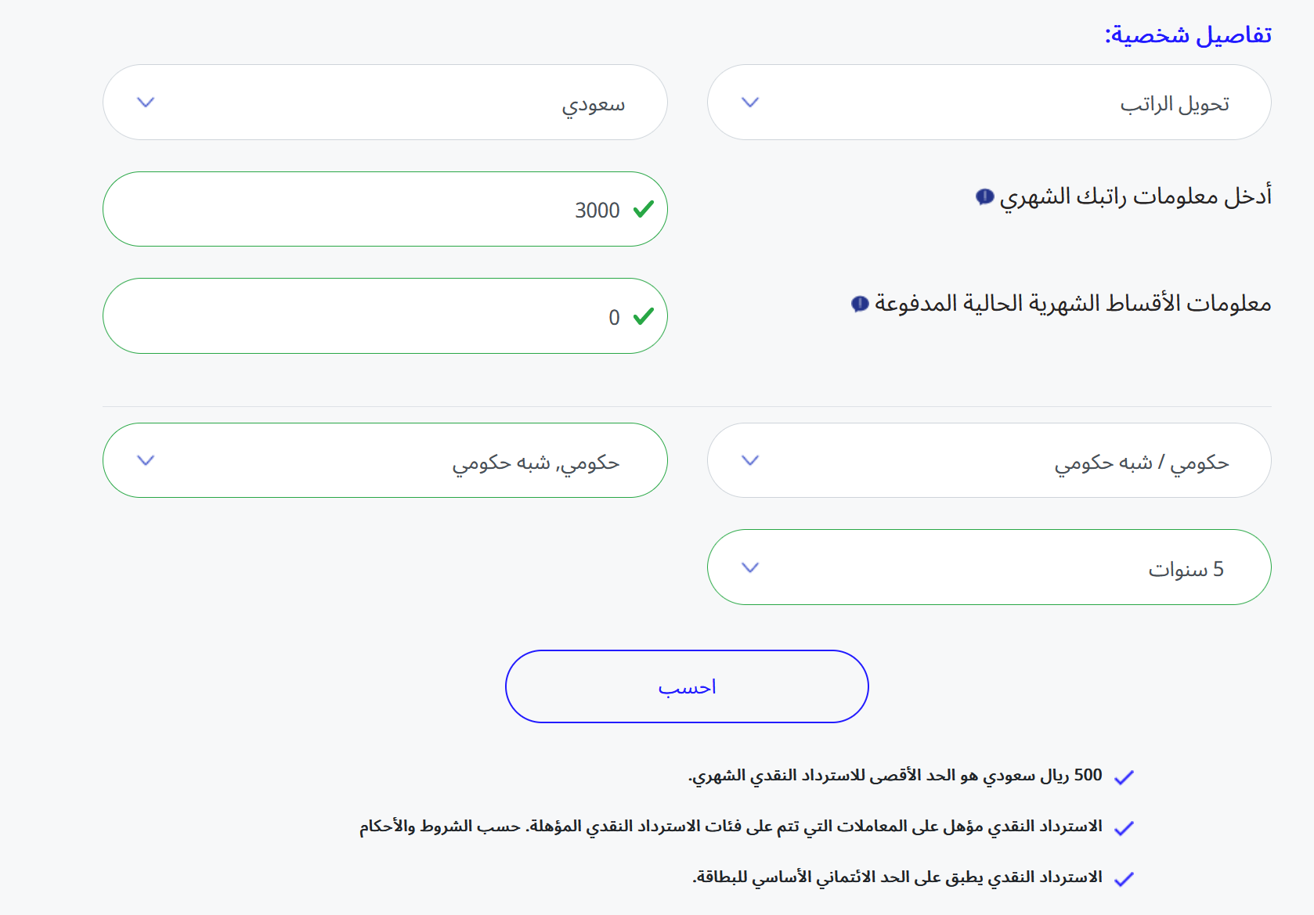
Task: Expand the حكومي / شبه حكومي dropdown
Action: coord(989,460)
